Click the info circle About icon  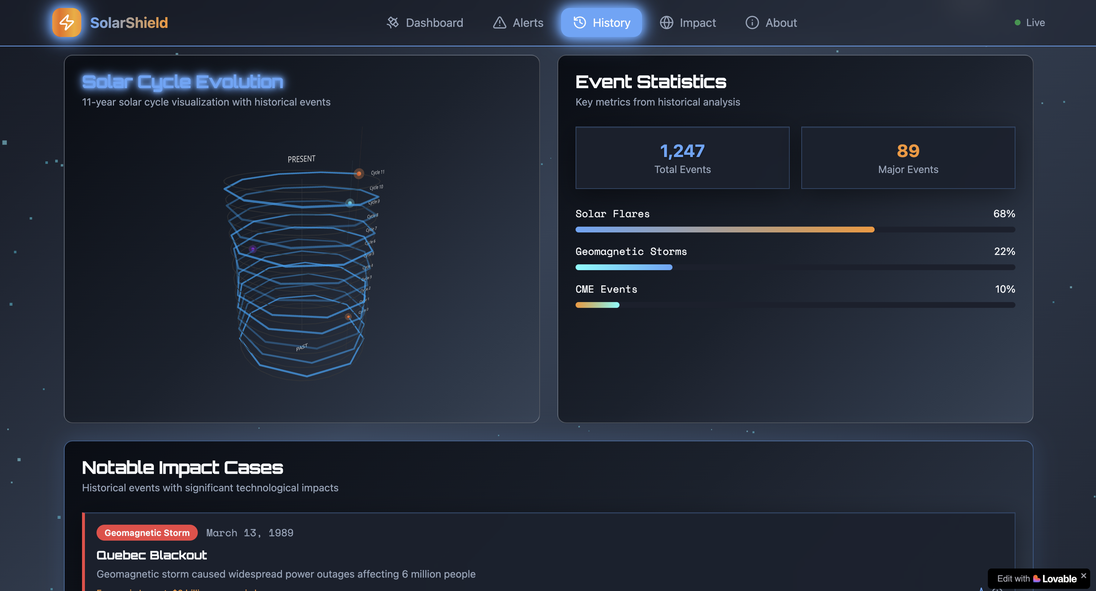pyautogui.click(x=752, y=22)
